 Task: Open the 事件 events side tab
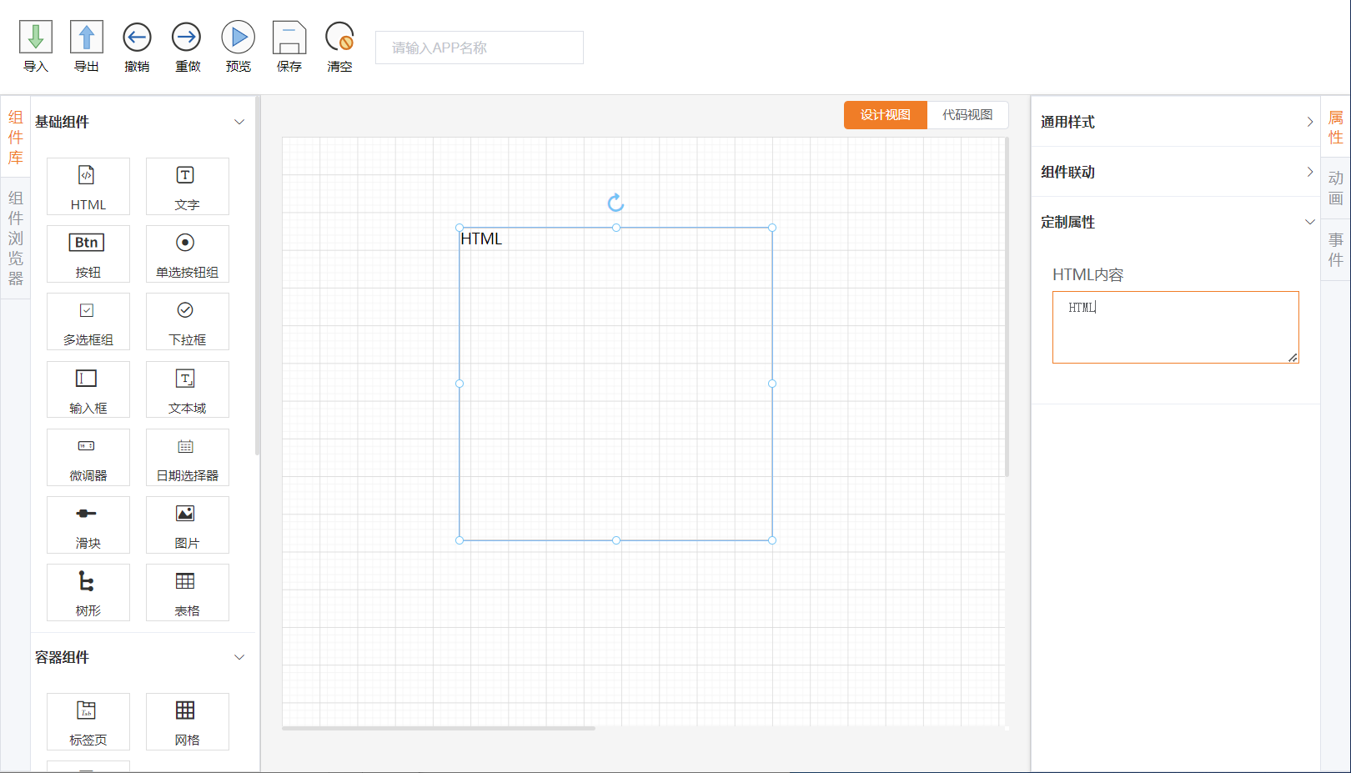point(1336,249)
